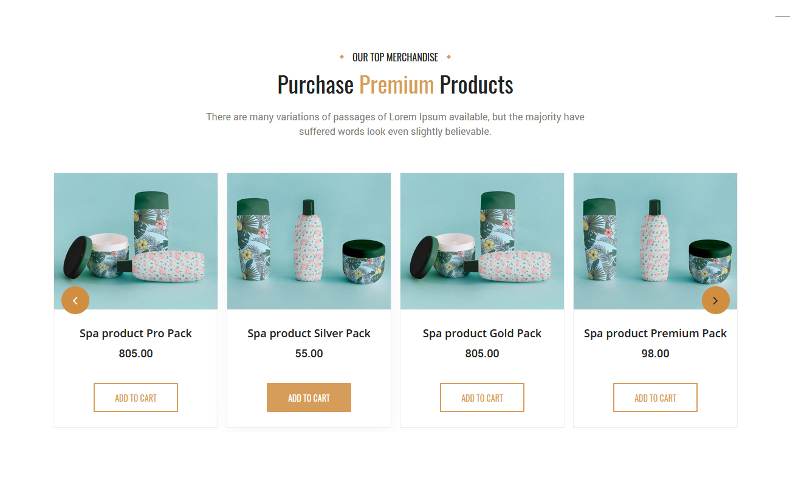Screen dimensions: 790x491
Task: Click the Purchase Premium Products heading
Action: coord(395,84)
